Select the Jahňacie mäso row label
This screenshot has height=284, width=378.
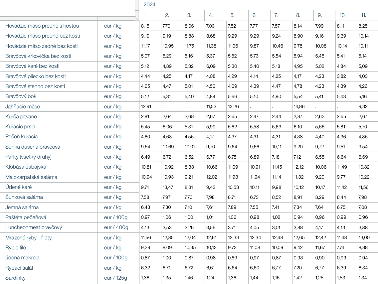(23, 107)
